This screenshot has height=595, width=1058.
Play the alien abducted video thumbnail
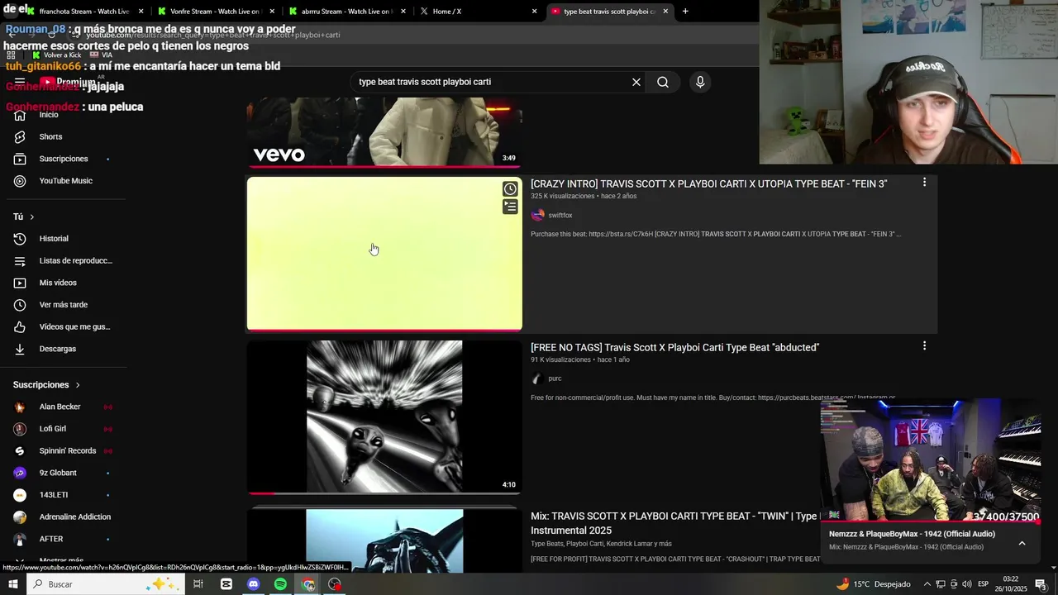[x=384, y=417]
